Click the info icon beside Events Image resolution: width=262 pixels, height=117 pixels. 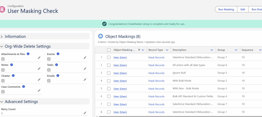pos(58,54)
